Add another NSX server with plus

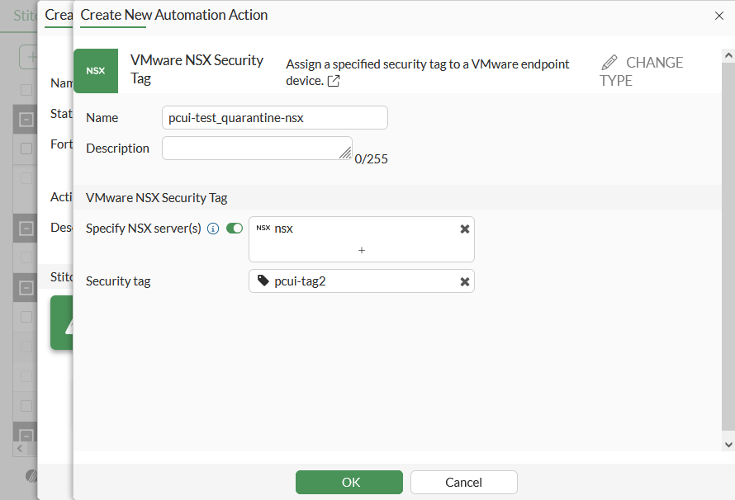coord(362,250)
